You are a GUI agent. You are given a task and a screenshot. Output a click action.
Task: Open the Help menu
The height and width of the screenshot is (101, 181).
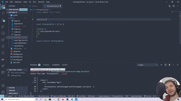coord(48,2)
